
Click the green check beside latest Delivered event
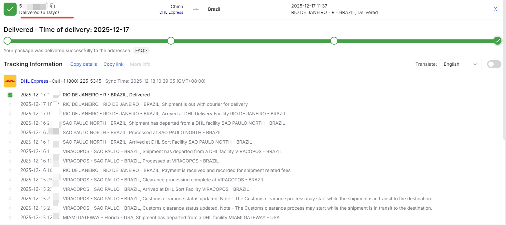pyautogui.click(x=10, y=95)
